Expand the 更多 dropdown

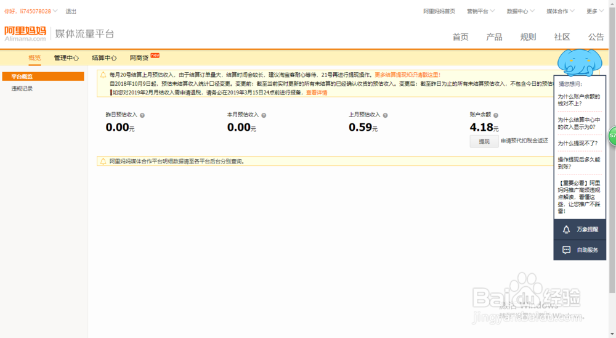pyautogui.click(x=601, y=11)
